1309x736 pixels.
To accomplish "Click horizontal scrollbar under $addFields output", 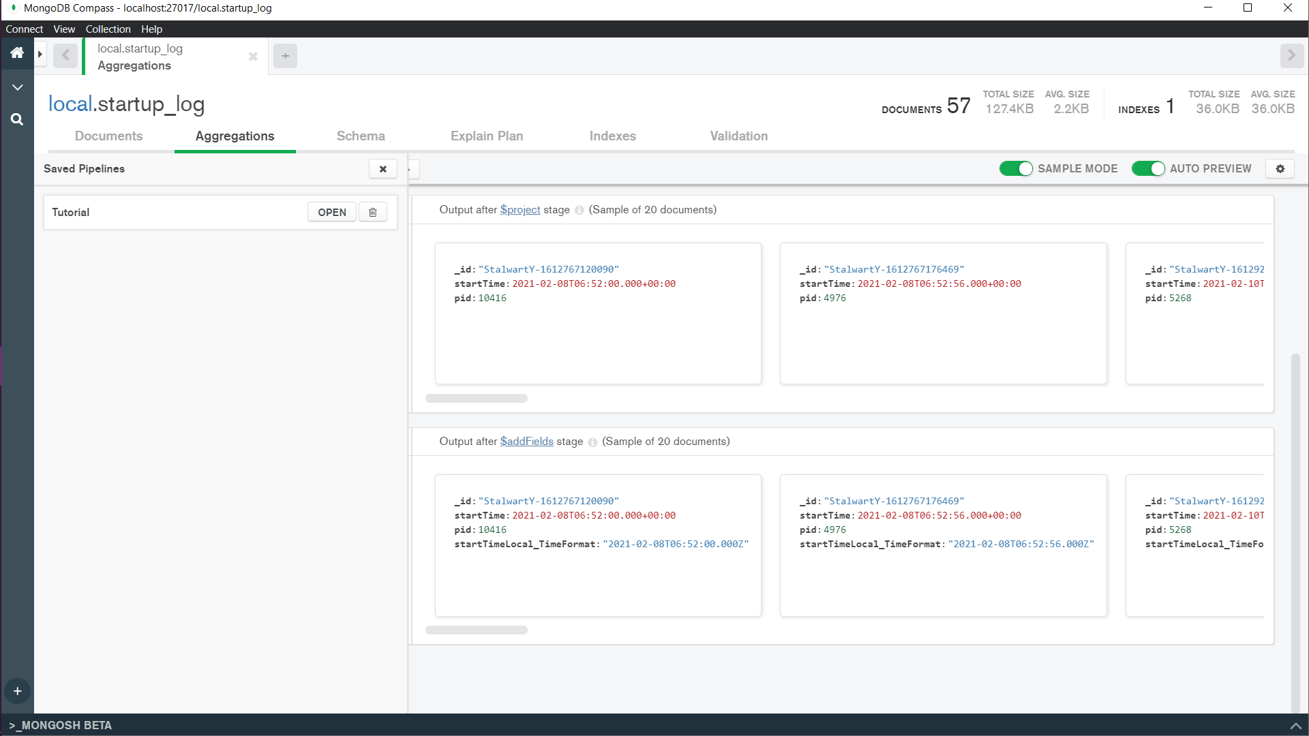I will [477, 630].
